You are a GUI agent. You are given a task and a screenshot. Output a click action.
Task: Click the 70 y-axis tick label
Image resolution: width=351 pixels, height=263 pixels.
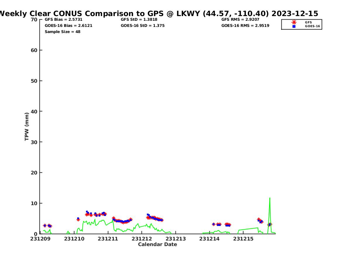34,20
